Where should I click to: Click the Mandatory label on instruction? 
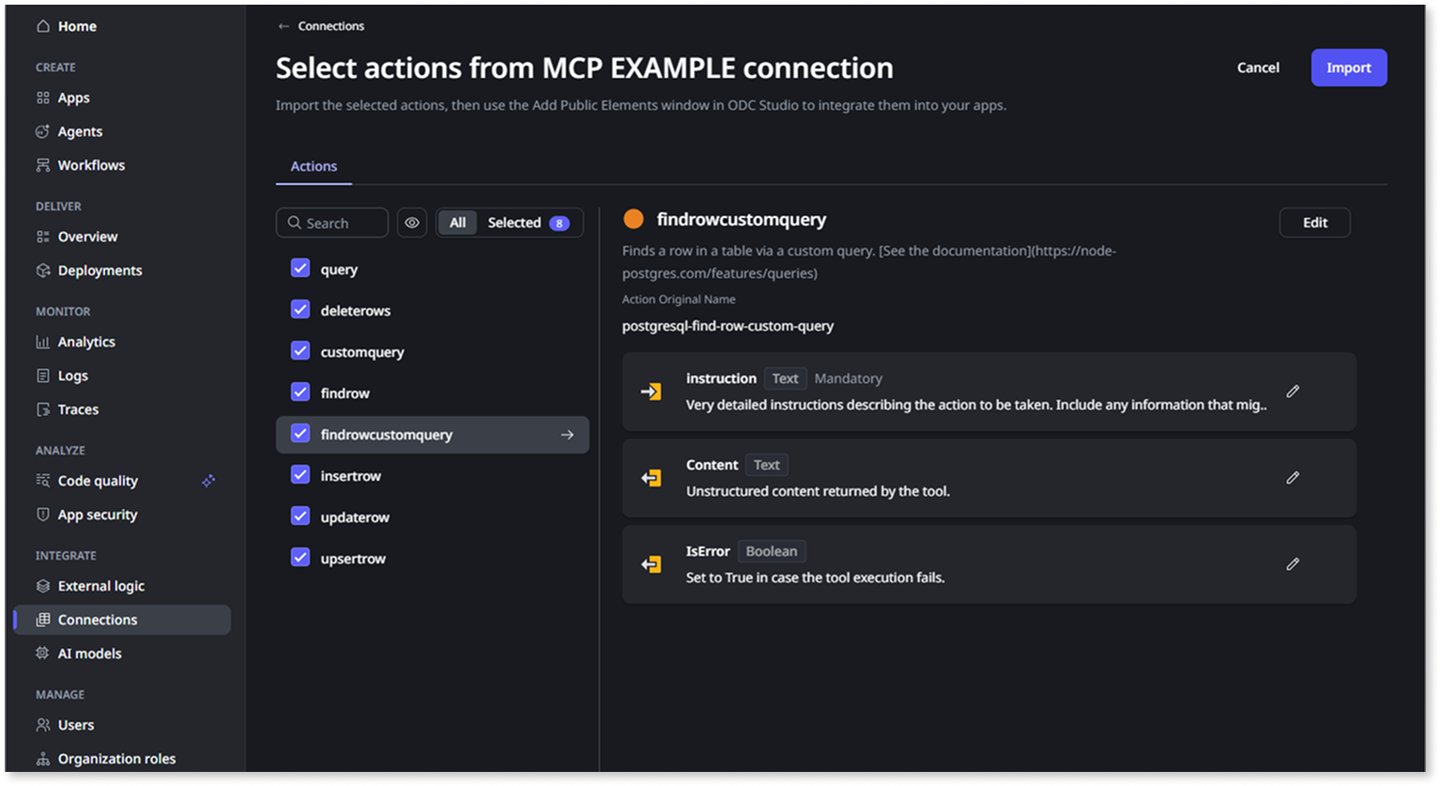pyautogui.click(x=849, y=378)
